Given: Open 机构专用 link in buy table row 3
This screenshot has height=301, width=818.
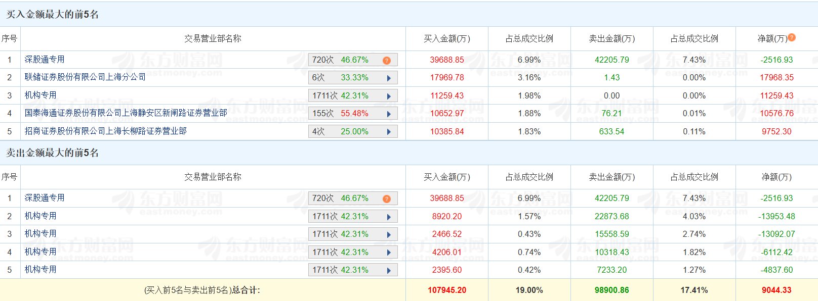Looking at the screenshot, I should click(x=40, y=95).
